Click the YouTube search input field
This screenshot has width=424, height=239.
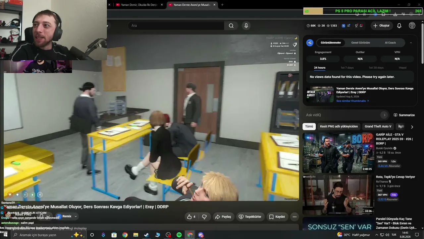pos(176,26)
